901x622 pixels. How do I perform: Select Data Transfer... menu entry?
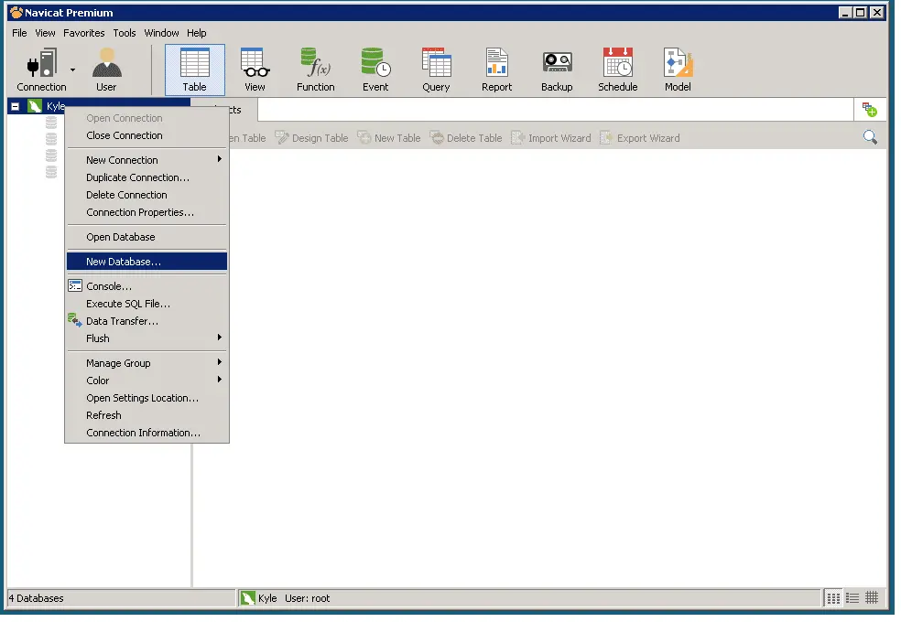click(x=147, y=322)
